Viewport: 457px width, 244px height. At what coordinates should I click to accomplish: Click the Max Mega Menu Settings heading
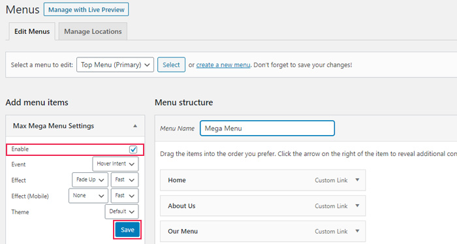click(54, 126)
